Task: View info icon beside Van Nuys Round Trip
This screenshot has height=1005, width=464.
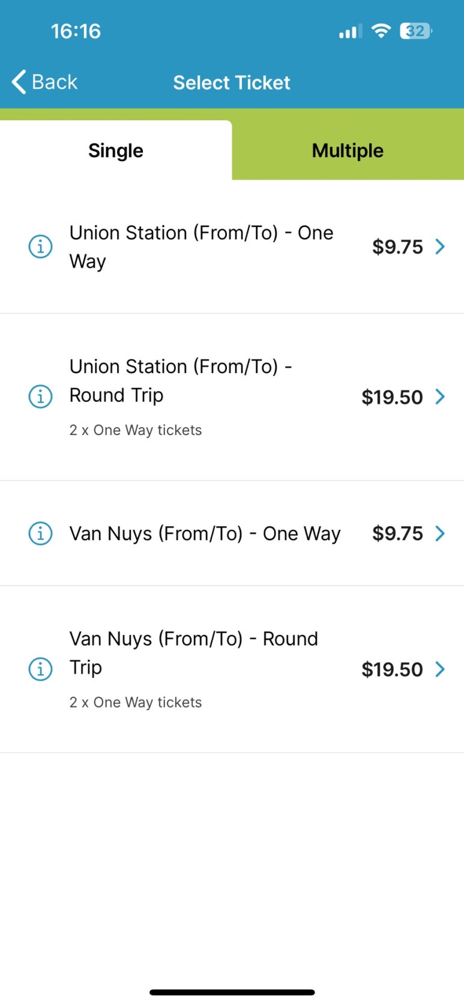Action: [x=41, y=669]
